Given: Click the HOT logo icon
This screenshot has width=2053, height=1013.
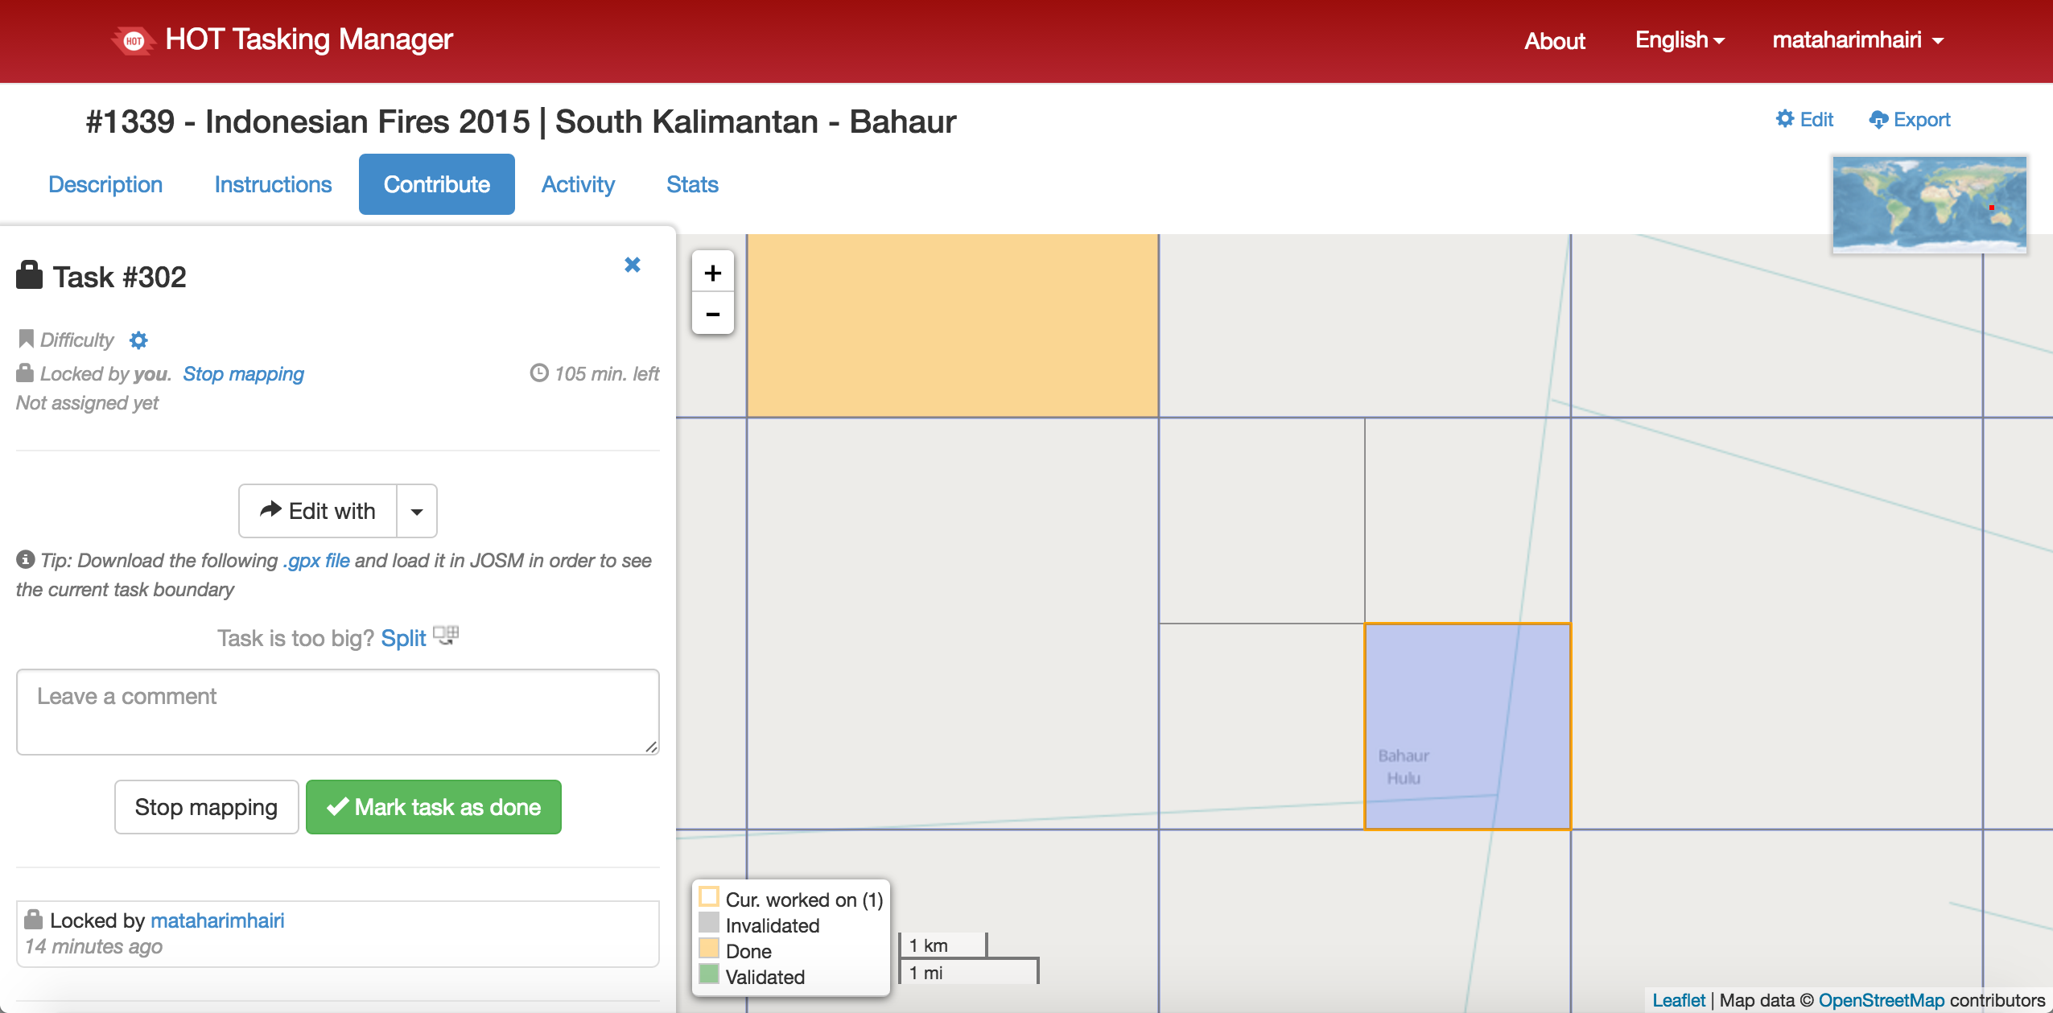Looking at the screenshot, I should tap(134, 40).
